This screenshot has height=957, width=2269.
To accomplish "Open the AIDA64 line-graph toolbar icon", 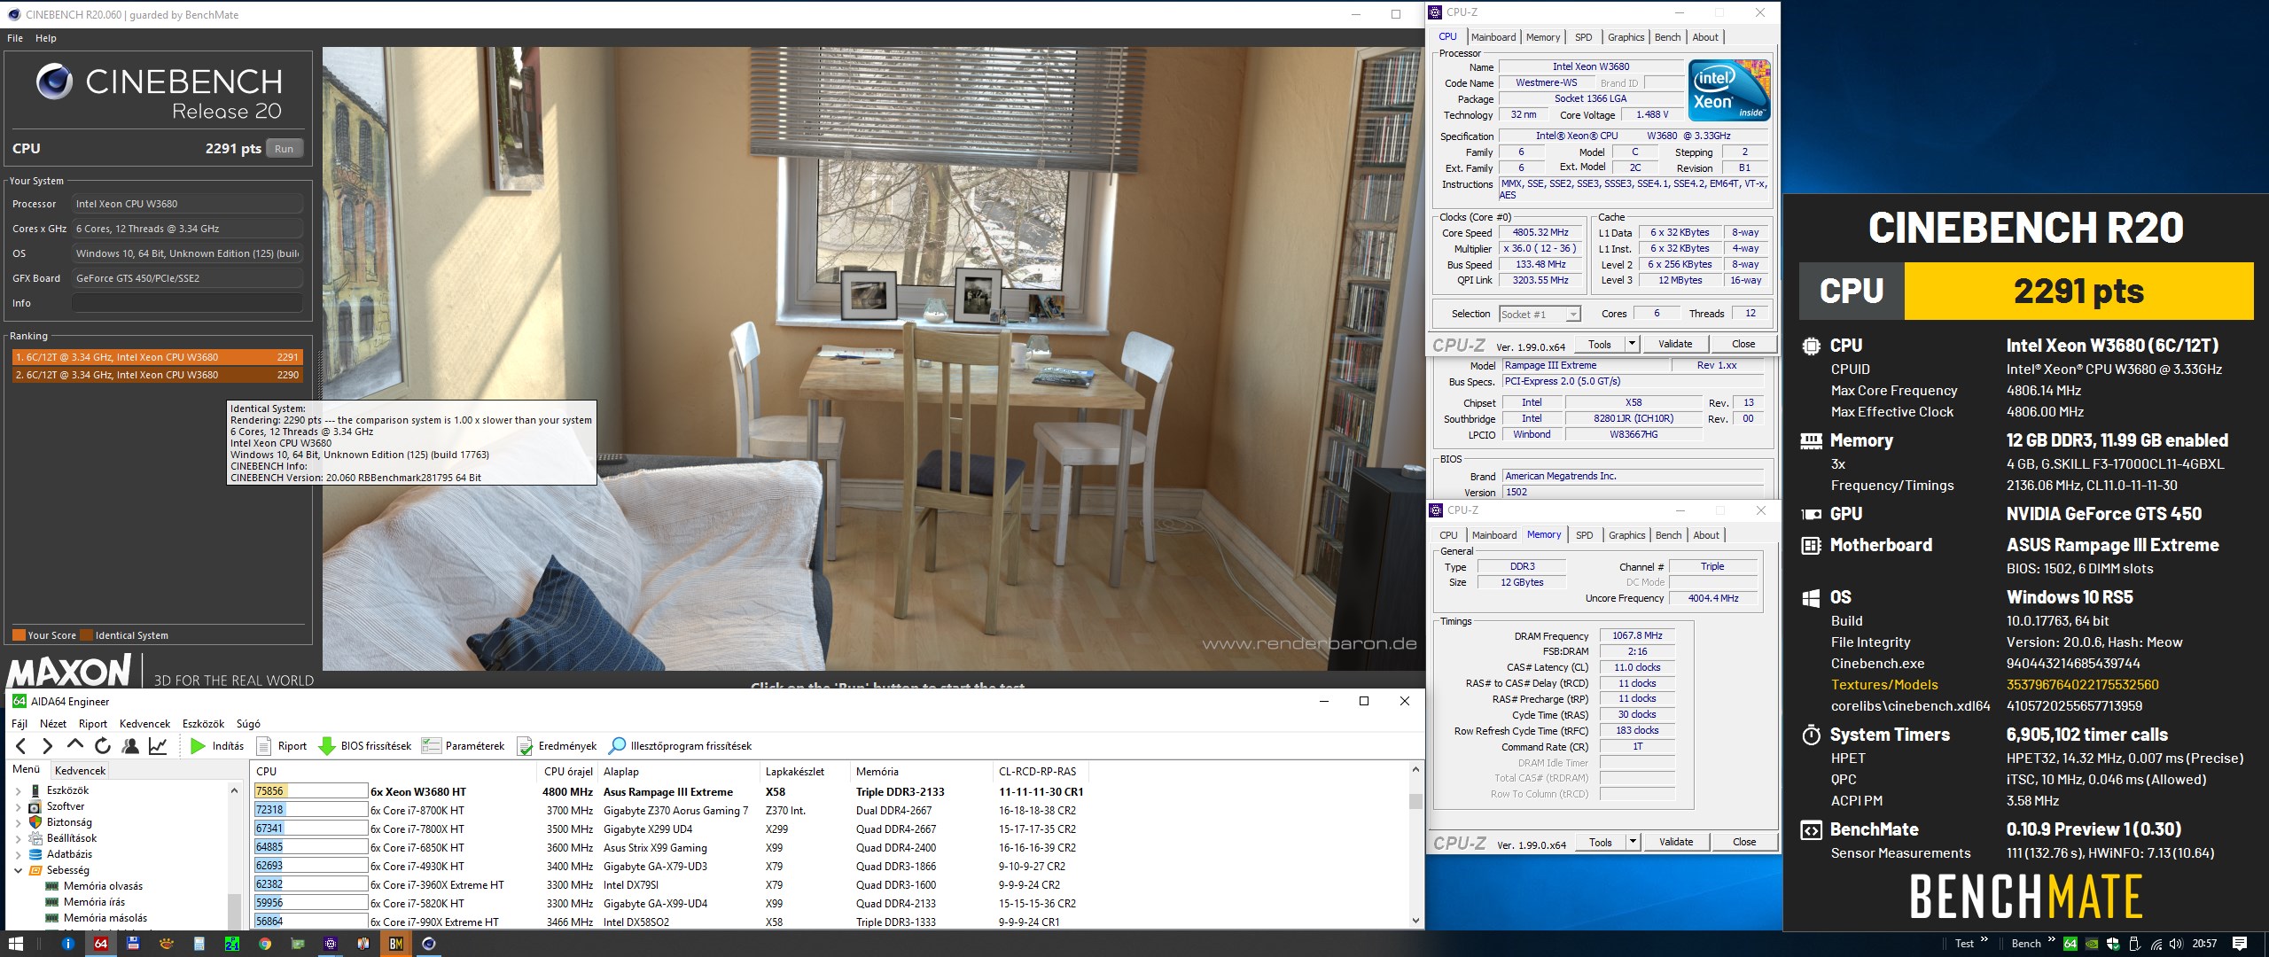I will coord(158,746).
